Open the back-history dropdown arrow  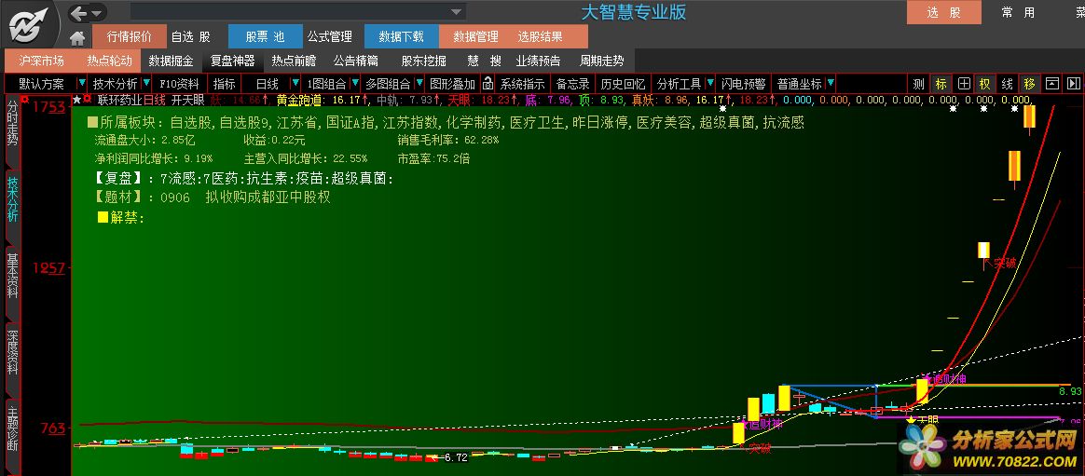tap(96, 13)
